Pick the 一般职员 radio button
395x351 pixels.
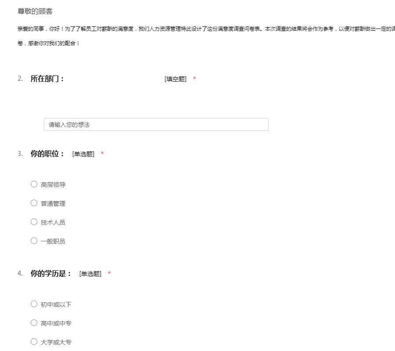click(x=34, y=240)
